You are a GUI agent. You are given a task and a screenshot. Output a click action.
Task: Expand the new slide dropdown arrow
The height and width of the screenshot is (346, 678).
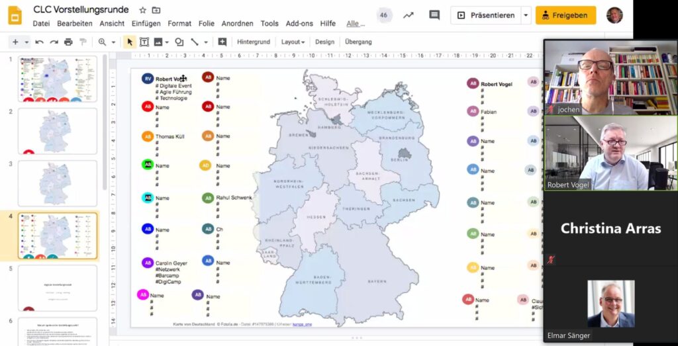click(27, 42)
